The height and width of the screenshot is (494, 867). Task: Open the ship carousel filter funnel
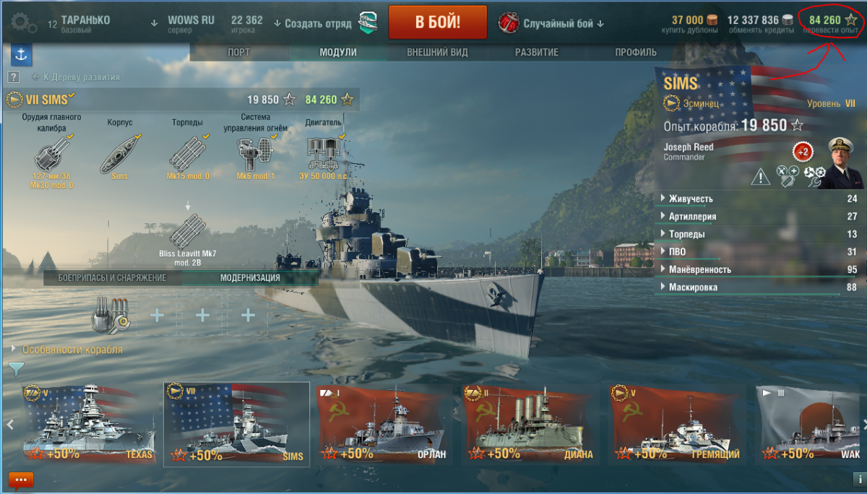pos(15,370)
